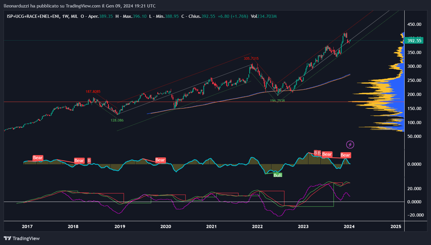Click the green Bull divergence label
431x245 pixels.
(x=278, y=175)
